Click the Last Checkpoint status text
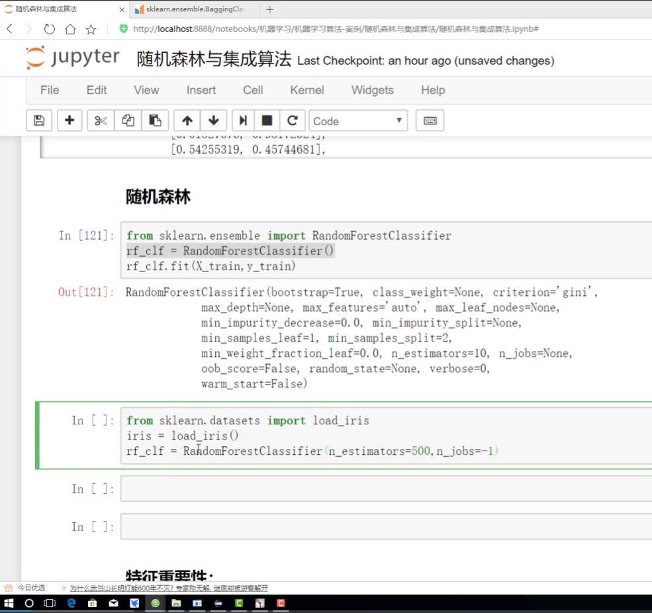The width and height of the screenshot is (652, 613). click(426, 61)
